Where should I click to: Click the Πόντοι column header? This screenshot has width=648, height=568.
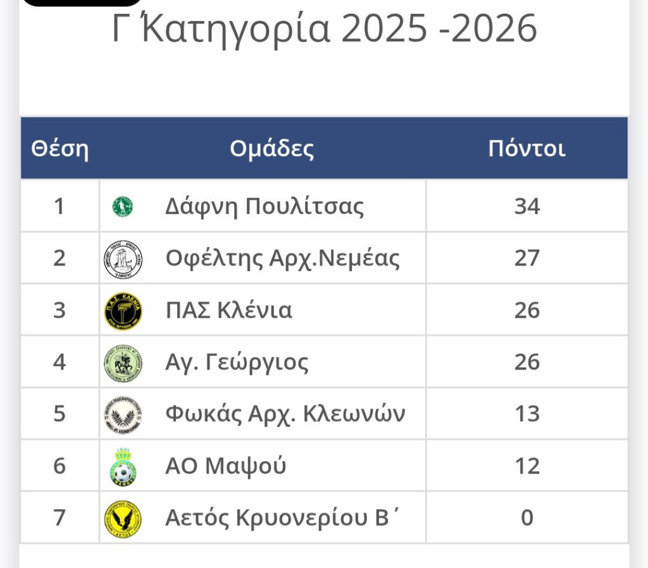pos(526,149)
